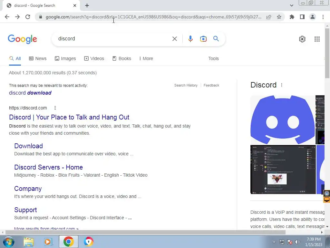Open the taskbar clock and date

coord(314,242)
